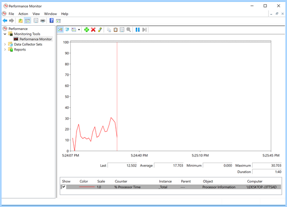This screenshot has height=207, width=287.
Task: Minimize the inner MDI child window
Action: [x=271, y=14]
